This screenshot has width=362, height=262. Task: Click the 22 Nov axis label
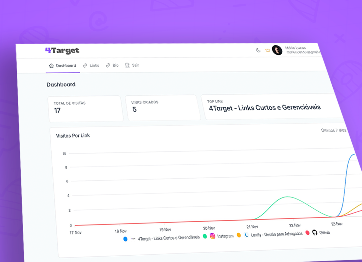pos(295,225)
